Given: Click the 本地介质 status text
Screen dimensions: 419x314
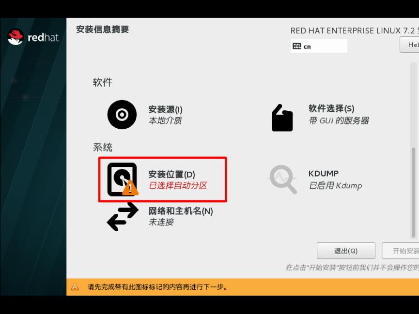Looking at the screenshot, I should 165,120.
